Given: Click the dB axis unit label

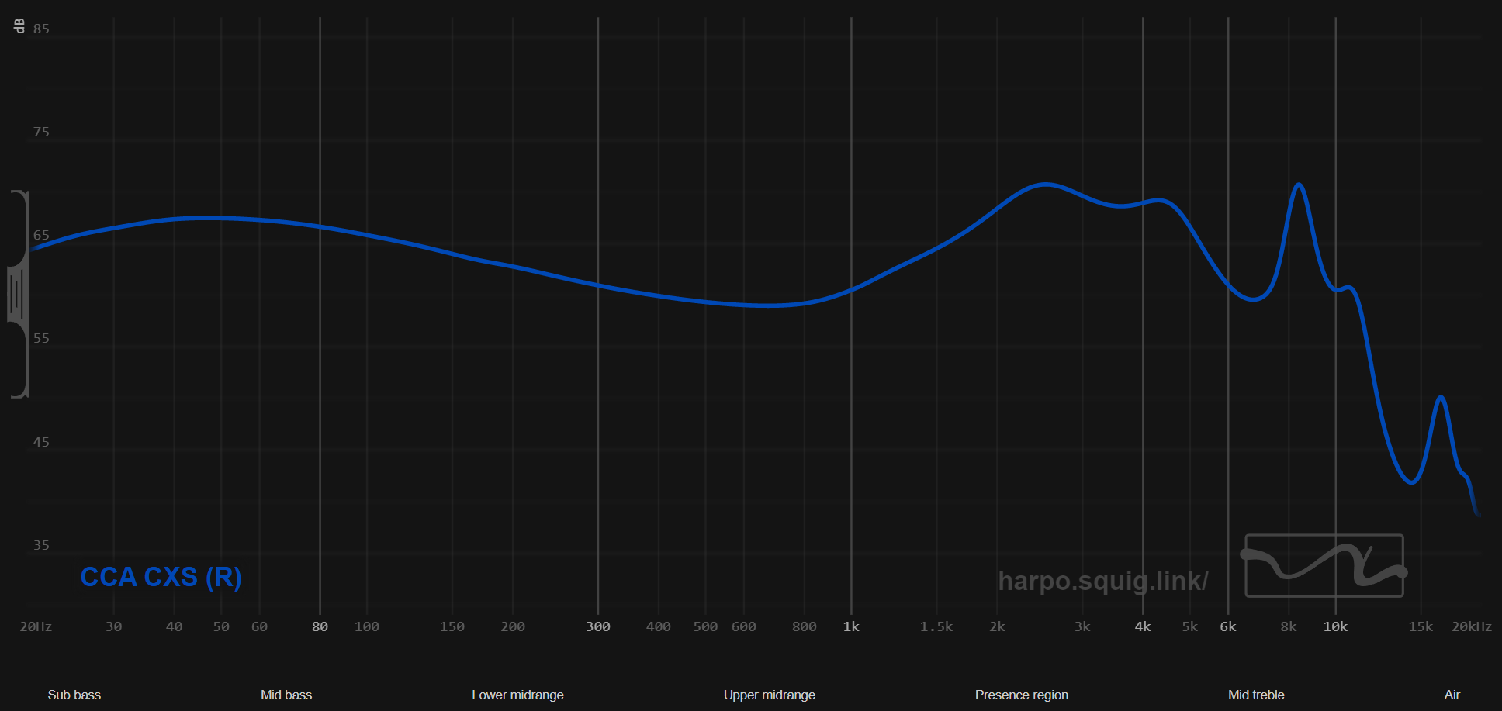Looking at the screenshot, I should click(19, 26).
